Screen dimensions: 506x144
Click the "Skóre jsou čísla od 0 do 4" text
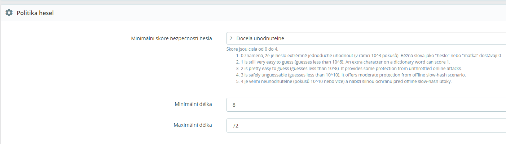click(252, 49)
